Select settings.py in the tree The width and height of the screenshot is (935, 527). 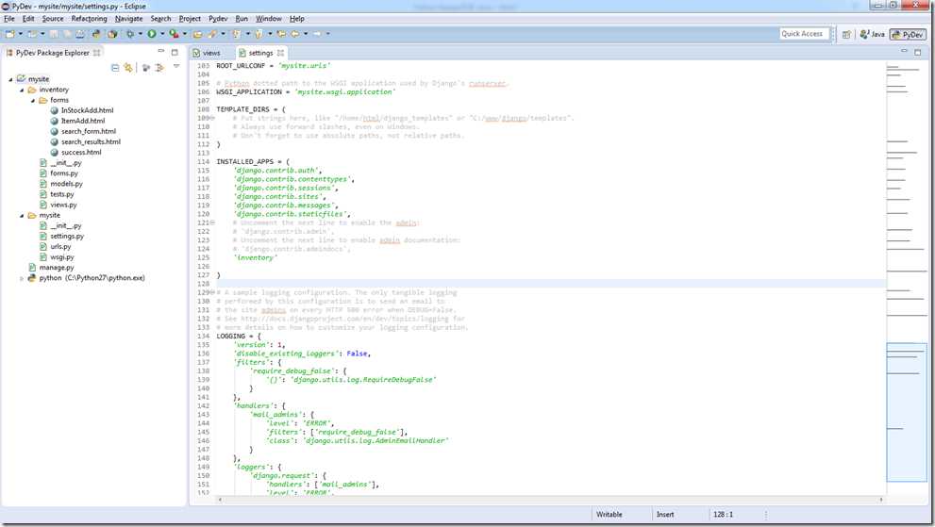[x=67, y=236]
